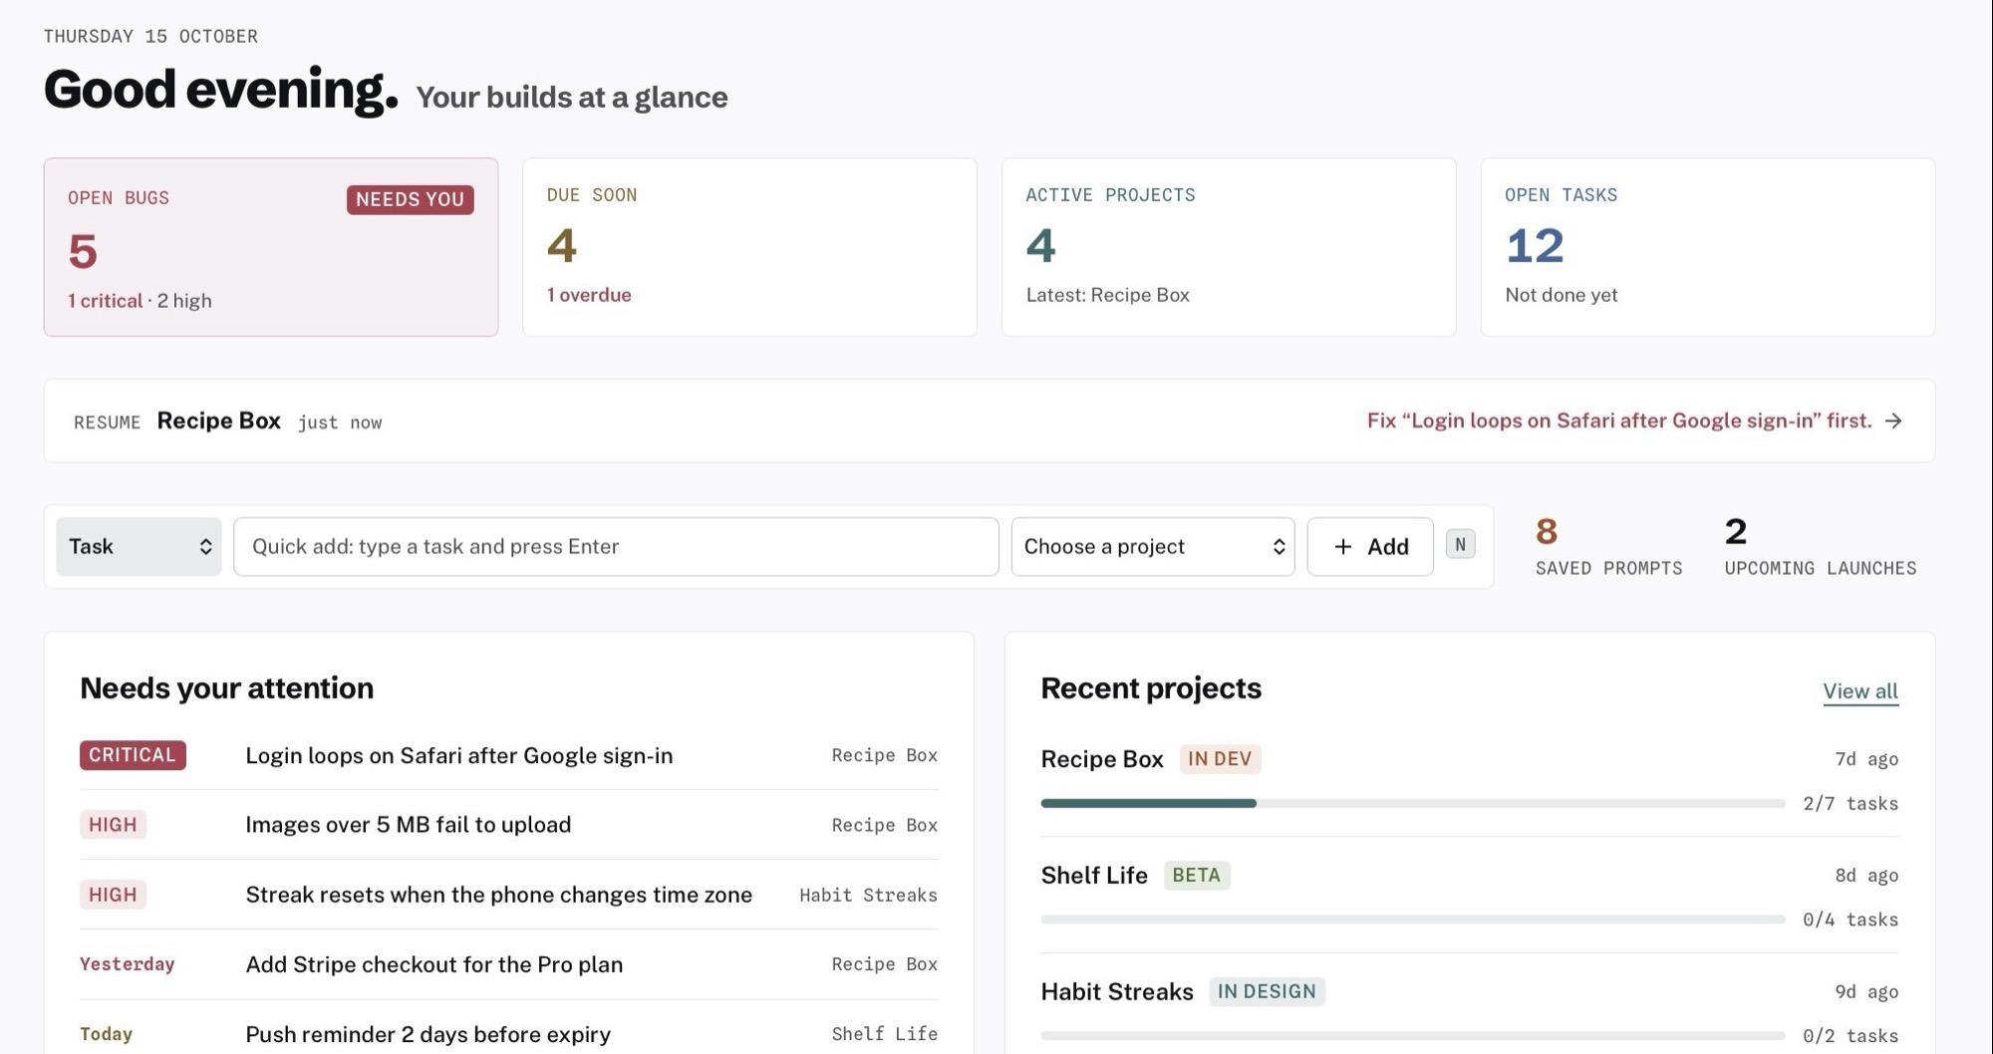This screenshot has height=1054, width=1993.
Task: Open the Task type dropdown
Action: [139, 546]
